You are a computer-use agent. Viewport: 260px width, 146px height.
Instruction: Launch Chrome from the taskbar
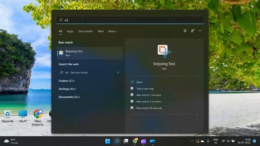(135, 141)
